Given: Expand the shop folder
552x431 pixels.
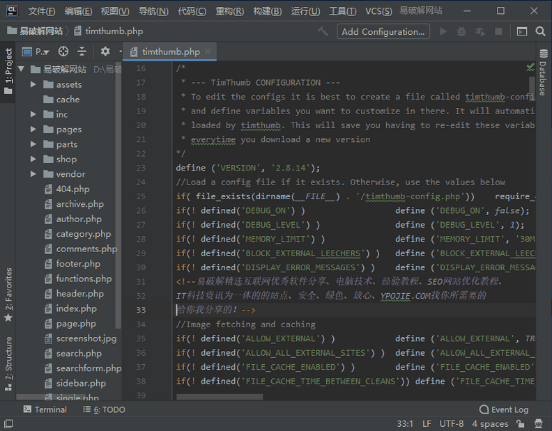Looking at the screenshot, I should tap(33, 159).
